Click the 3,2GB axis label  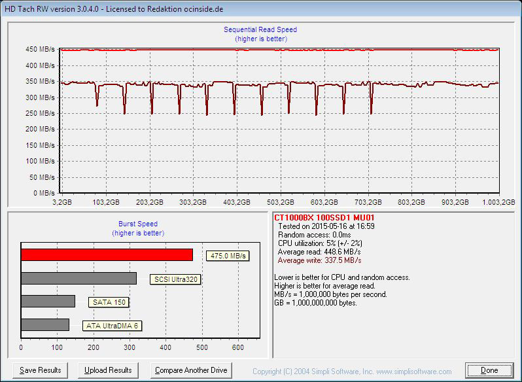pyautogui.click(x=62, y=202)
